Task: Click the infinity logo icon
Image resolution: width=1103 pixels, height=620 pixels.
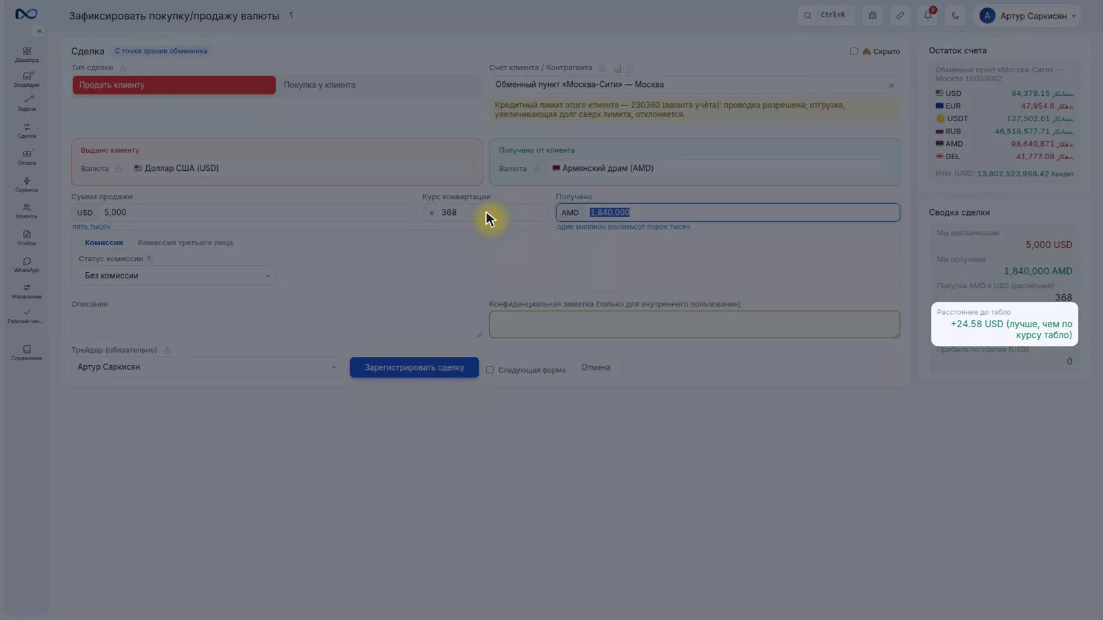Action: tap(26, 14)
